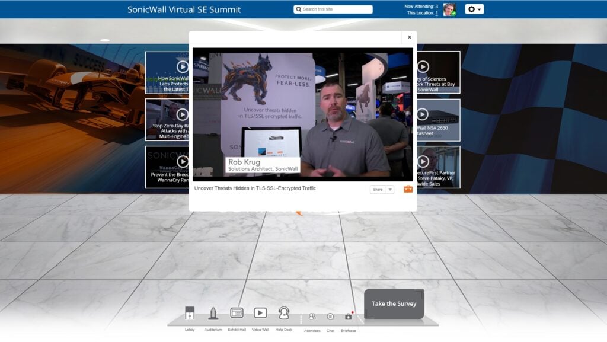This screenshot has height=342, width=607.
Task: Share the current video
Action: [378, 190]
